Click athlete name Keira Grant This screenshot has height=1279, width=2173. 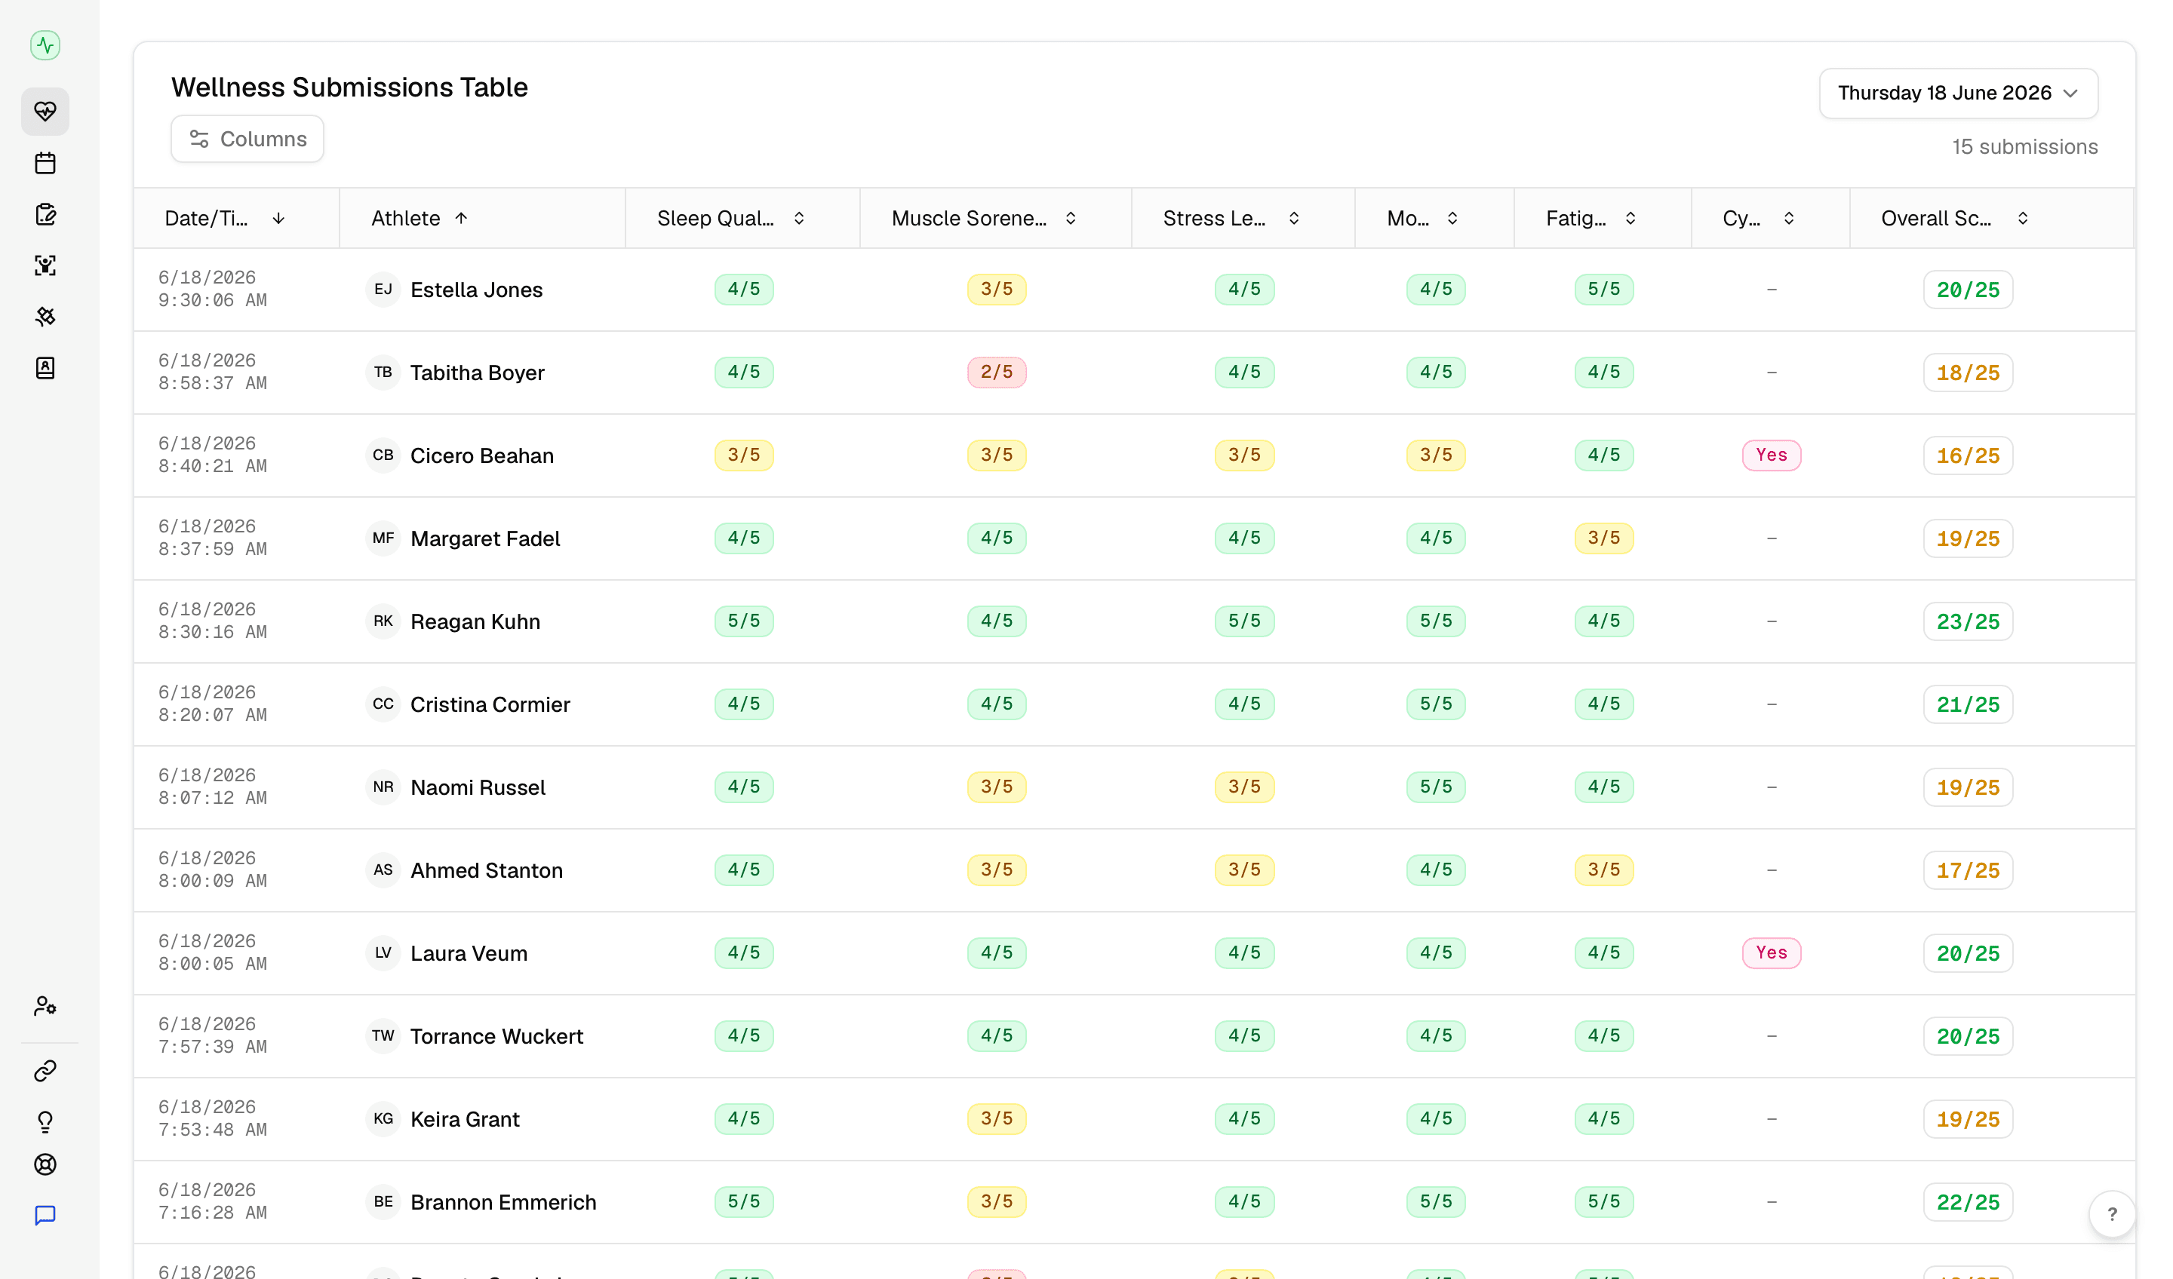pyautogui.click(x=465, y=1118)
